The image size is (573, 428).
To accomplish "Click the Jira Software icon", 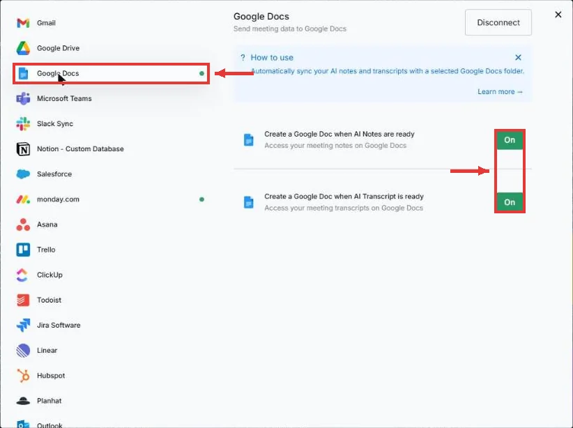I will click(23, 326).
